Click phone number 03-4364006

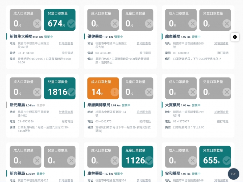(103, 53)
